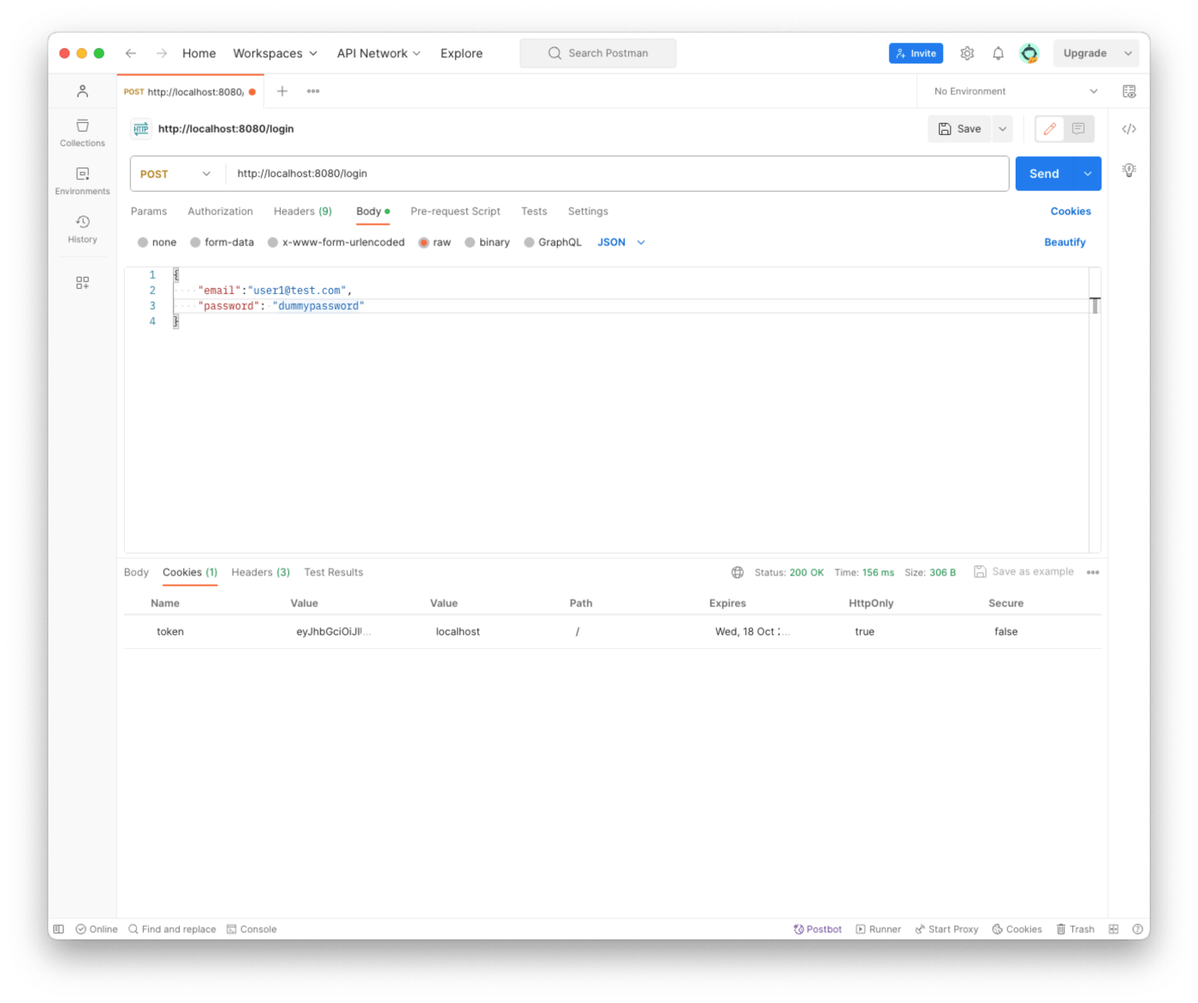Open the No Environment selector
Screen dimensions: 1198x1003
click(x=1015, y=91)
